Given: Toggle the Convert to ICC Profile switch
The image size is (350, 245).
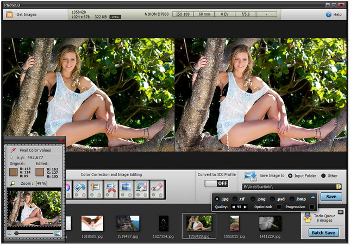Looking at the screenshot, I should point(216,184).
